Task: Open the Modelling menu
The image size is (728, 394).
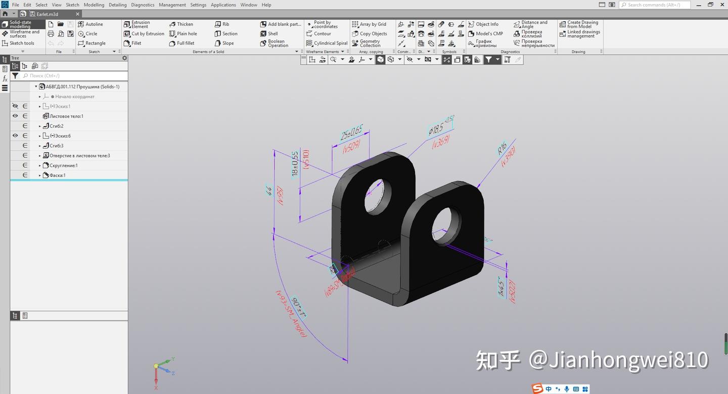Action: [94, 5]
